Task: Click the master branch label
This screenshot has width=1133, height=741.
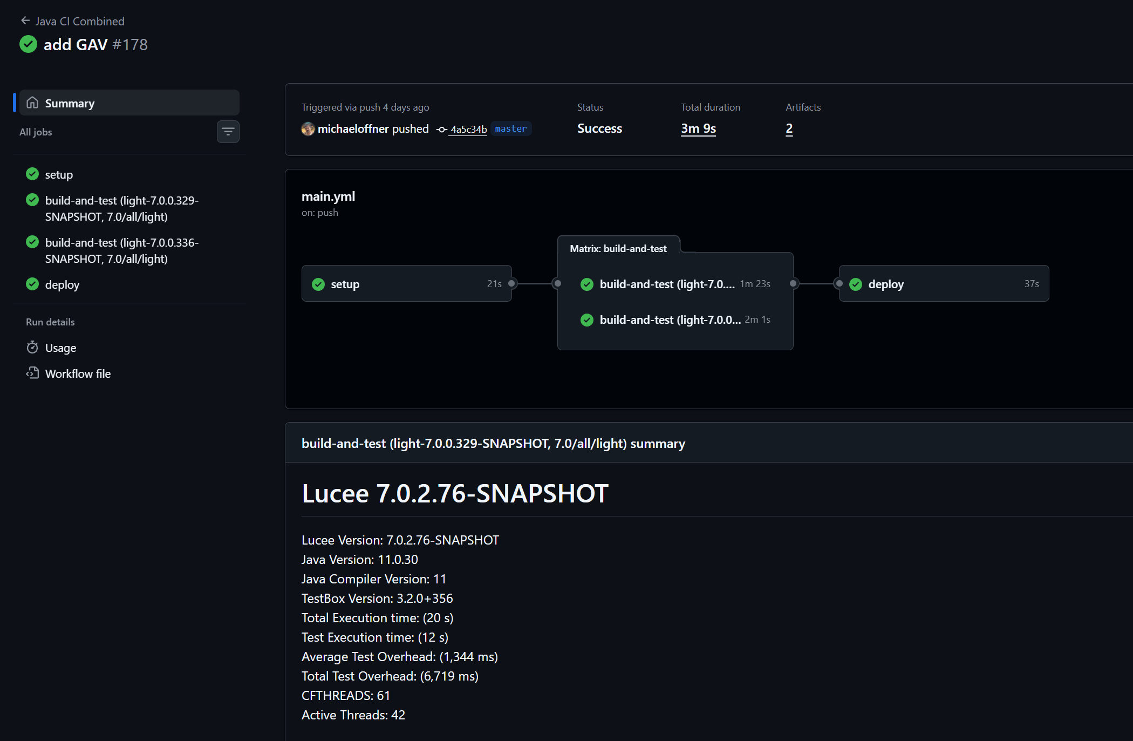Action: pyautogui.click(x=510, y=128)
